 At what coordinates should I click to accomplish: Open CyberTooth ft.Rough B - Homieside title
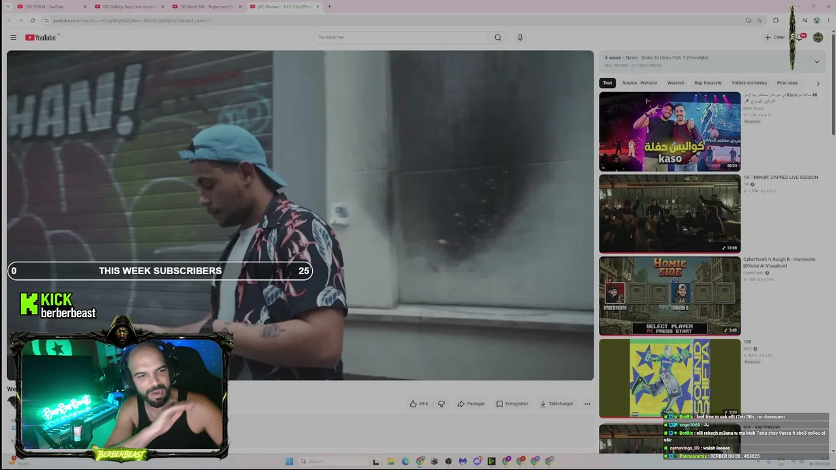pos(778,262)
